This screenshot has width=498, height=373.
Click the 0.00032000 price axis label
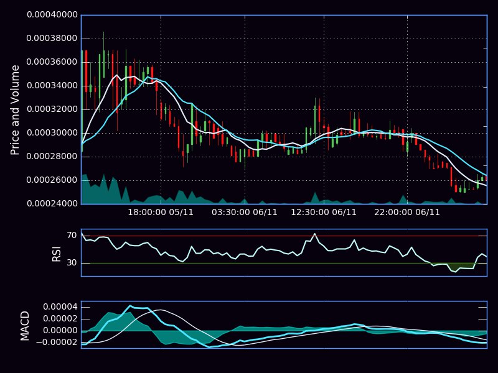click(x=52, y=109)
